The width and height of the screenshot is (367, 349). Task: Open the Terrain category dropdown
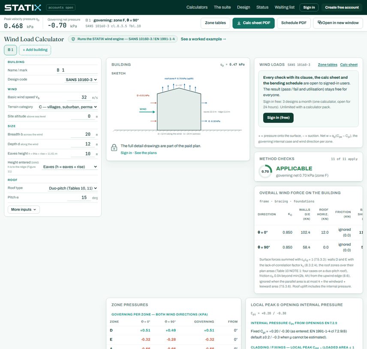tap(68, 107)
